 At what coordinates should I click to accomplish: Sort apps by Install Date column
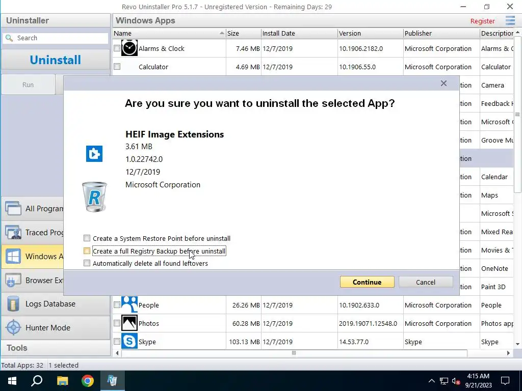click(x=299, y=33)
